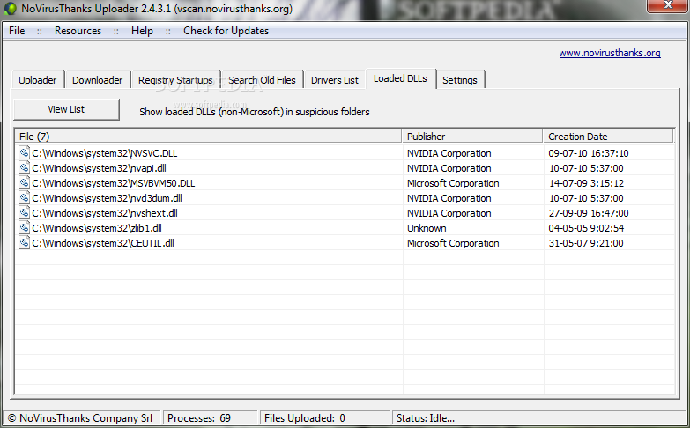The image size is (690, 428).
Task: Switch to the Downloader tab
Action: coord(97,80)
